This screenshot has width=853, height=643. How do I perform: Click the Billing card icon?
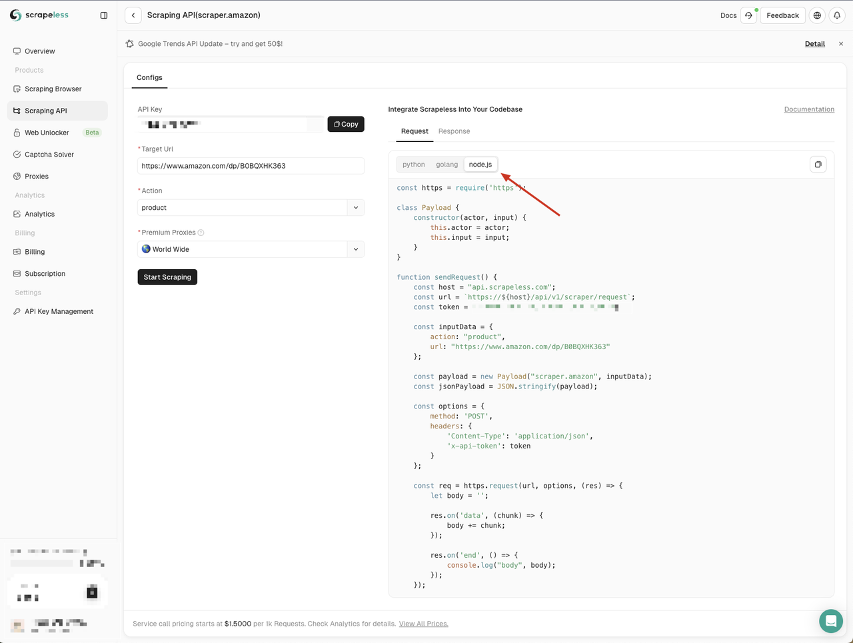coord(17,252)
